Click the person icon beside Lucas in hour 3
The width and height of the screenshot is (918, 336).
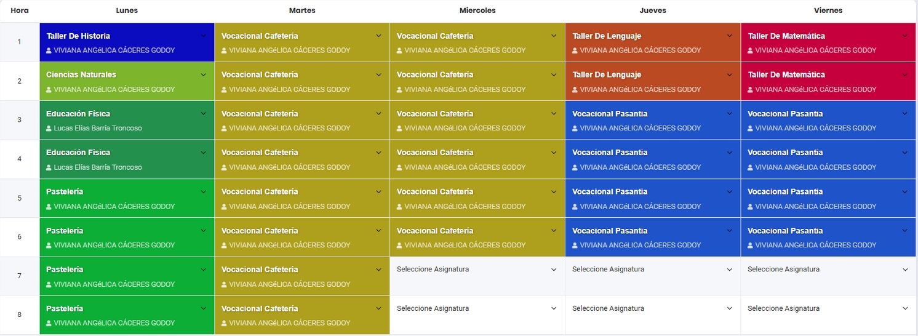pos(49,129)
